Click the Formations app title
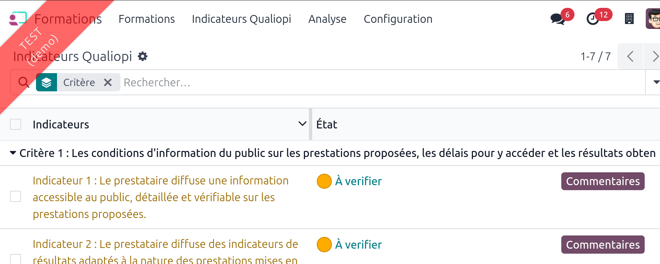The width and height of the screenshot is (660, 264). click(x=68, y=19)
